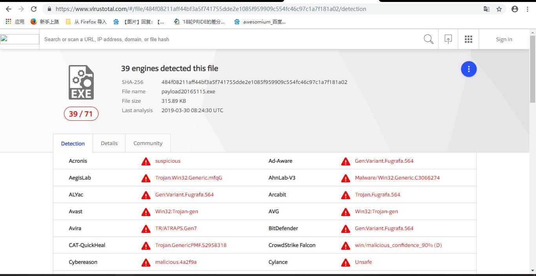Switch to the Community tab
Viewport: 536px width, 276px height.
(148, 143)
